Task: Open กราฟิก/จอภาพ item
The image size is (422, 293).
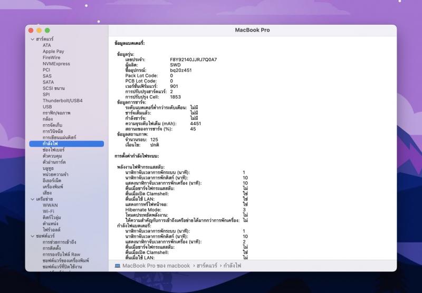Action: pyautogui.click(x=56, y=113)
